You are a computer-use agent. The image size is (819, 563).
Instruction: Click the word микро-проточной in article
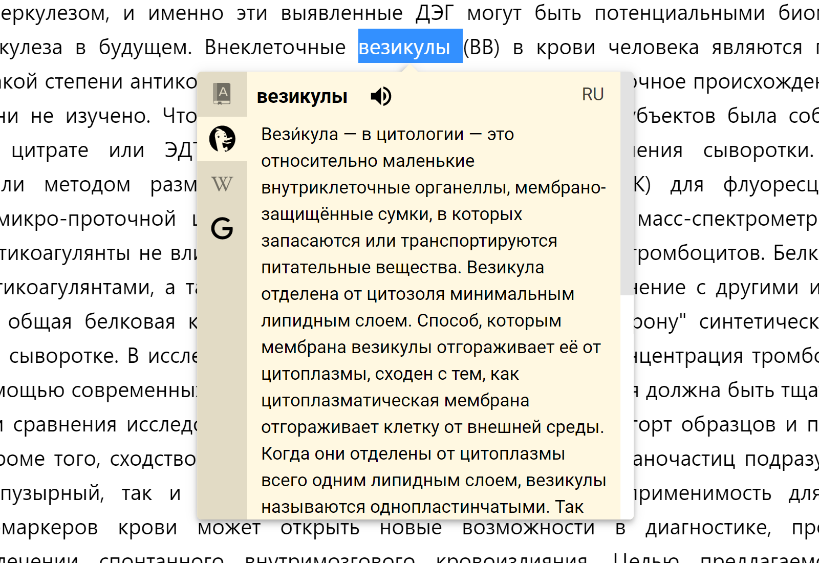tap(88, 219)
